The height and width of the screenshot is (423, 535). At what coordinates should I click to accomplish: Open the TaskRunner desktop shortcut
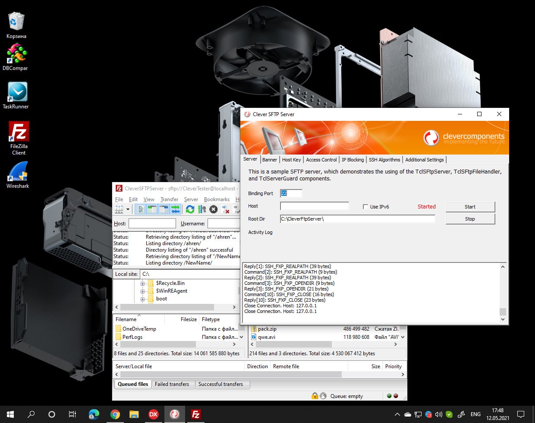pos(16,95)
